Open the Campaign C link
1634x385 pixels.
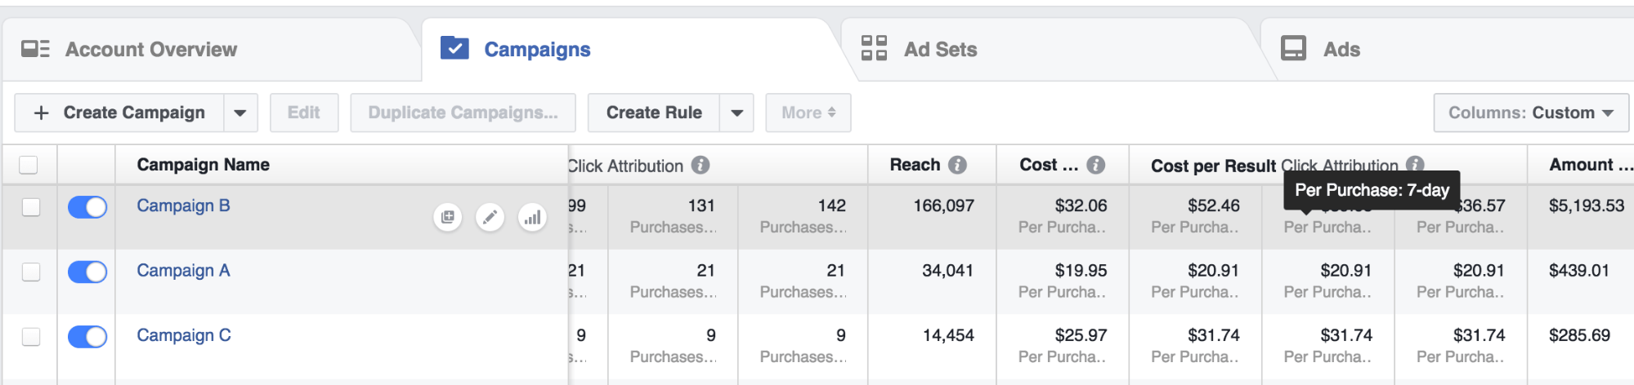click(x=184, y=335)
